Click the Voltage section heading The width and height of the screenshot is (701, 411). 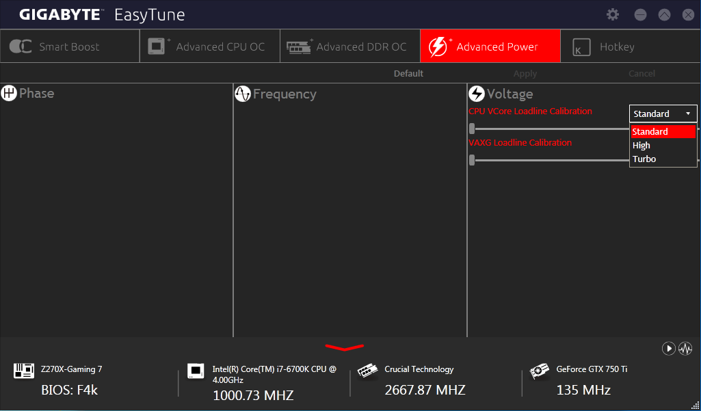[x=510, y=94]
